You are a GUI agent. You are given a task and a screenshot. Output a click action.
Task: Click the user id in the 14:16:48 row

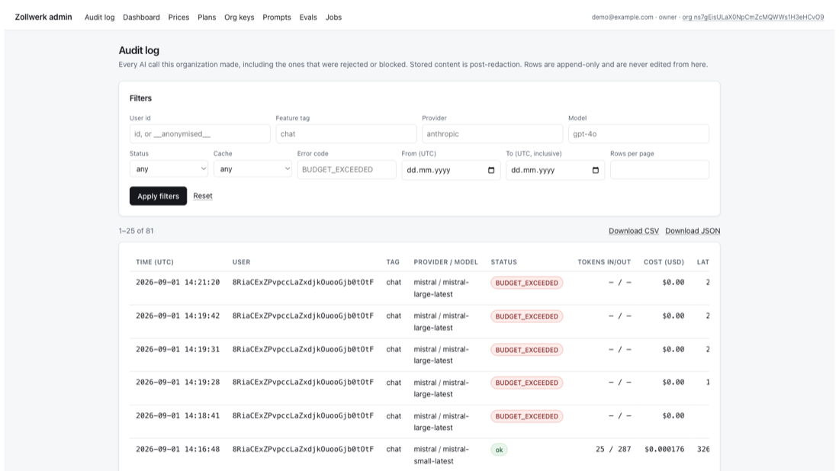(x=303, y=449)
